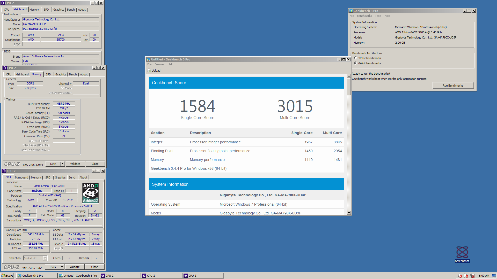
Task: Switch to Untitled Geekbench 3 Pro taskbar button
Action: click(x=78, y=276)
